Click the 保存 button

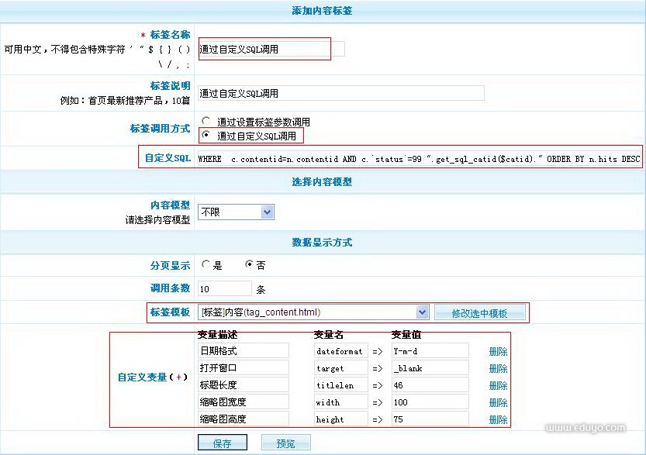click(x=222, y=443)
